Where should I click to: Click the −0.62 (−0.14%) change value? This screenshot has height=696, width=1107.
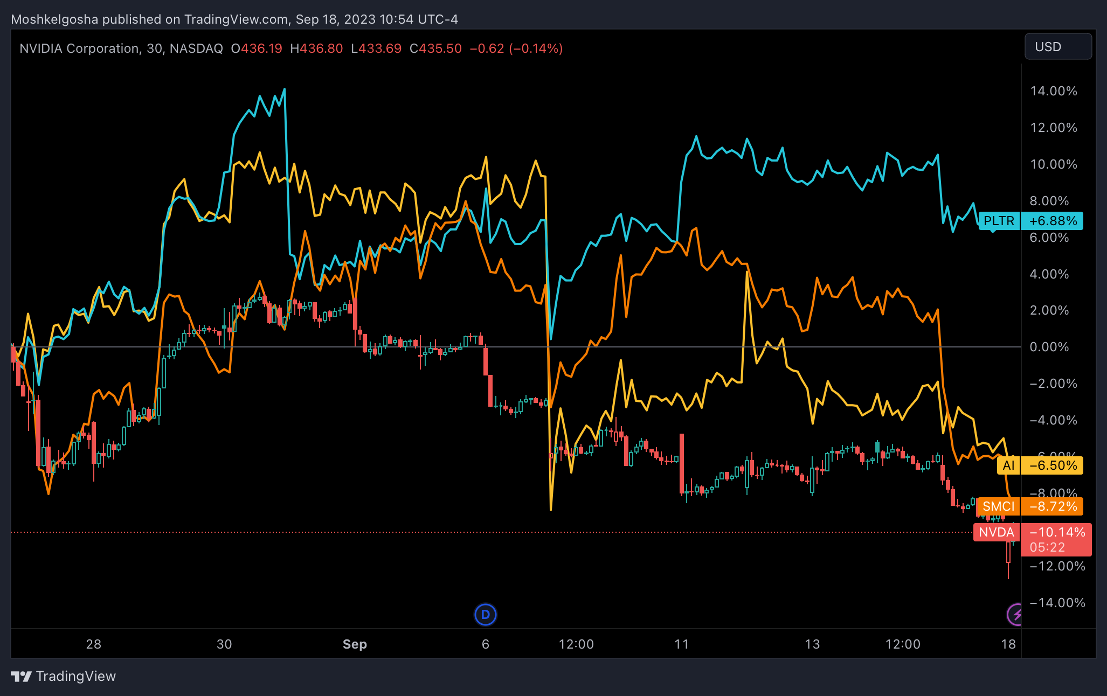click(x=516, y=48)
